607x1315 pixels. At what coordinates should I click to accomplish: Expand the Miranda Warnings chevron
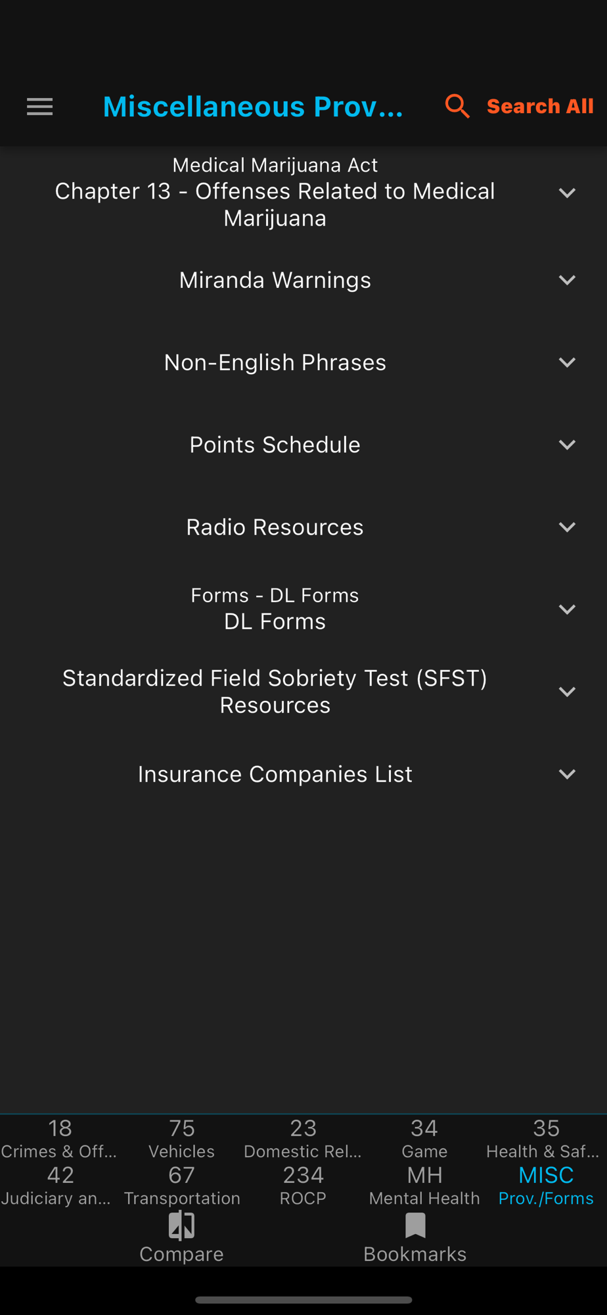567,280
